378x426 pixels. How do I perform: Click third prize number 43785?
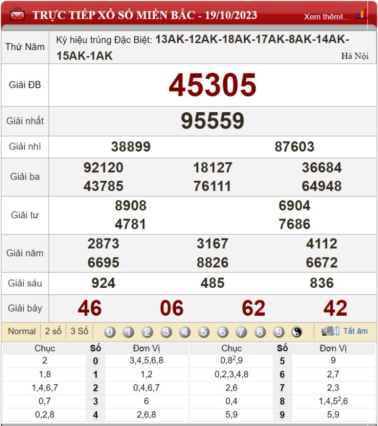103,186
